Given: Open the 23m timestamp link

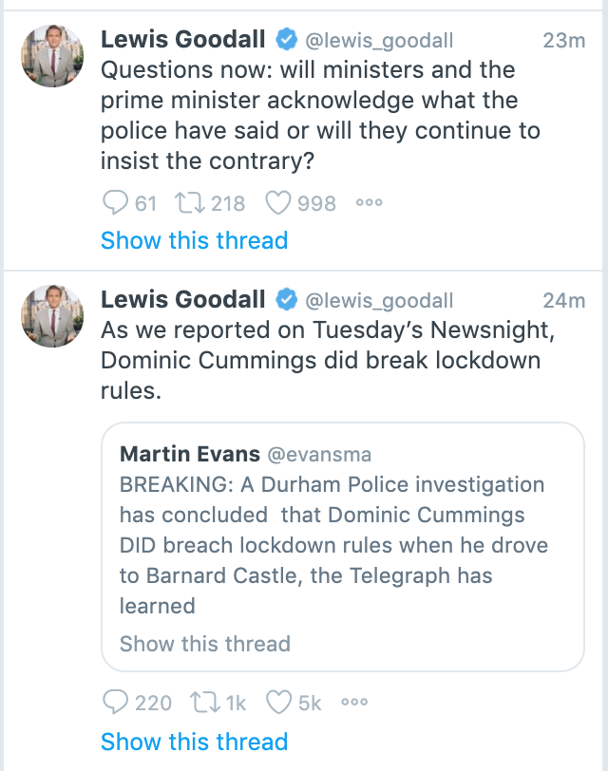Looking at the screenshot, I should pyautogui.click(x=563, y=40).
